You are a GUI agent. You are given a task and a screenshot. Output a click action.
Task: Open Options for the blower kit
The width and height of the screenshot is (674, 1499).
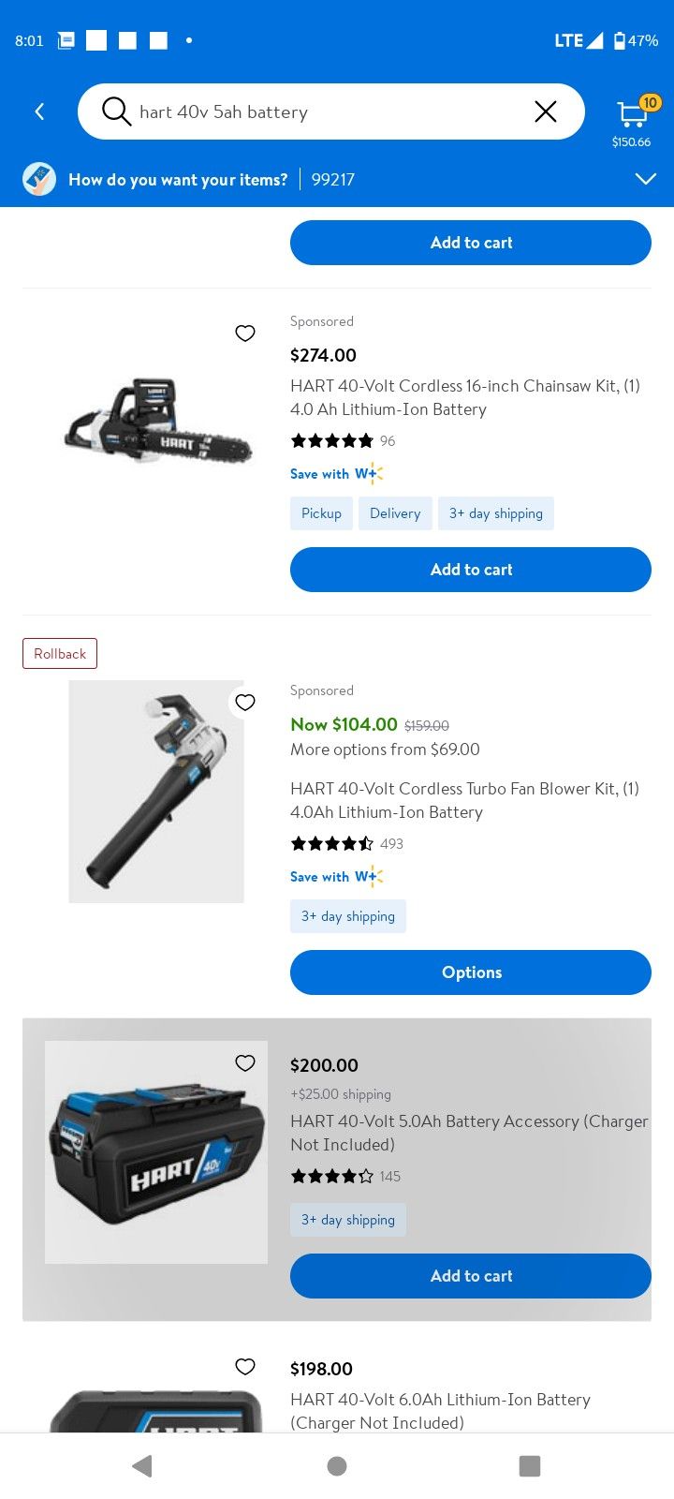click(471, 972)
